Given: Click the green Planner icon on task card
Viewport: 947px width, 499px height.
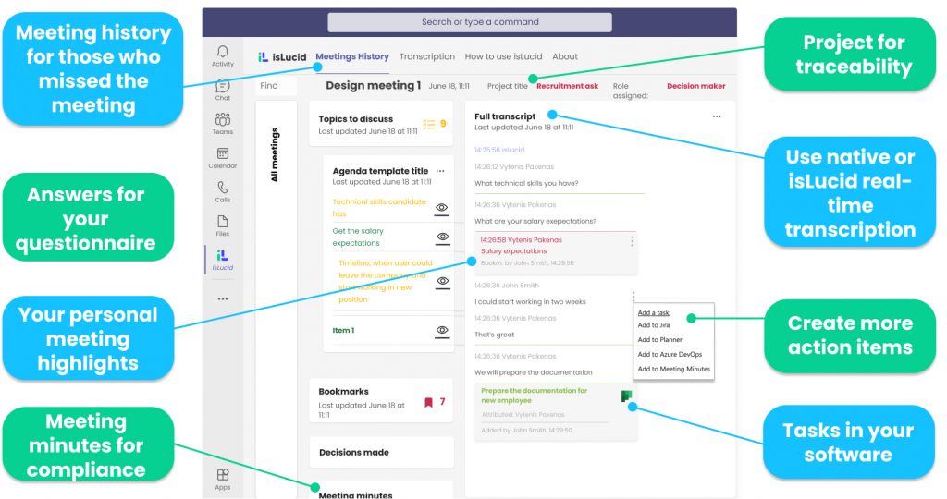Looking at the screenshot, I should pos(626,396).
